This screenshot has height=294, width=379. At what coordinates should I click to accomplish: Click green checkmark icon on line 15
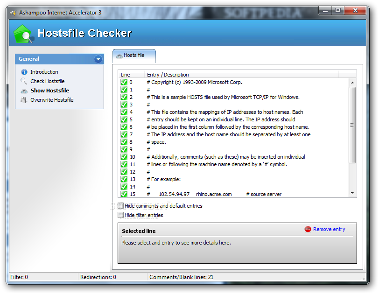[x=124, y=194]
